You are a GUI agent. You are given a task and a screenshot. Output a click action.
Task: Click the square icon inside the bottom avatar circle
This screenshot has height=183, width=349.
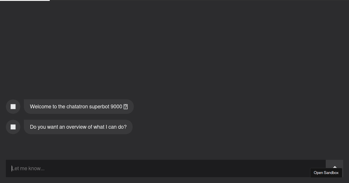pyautogui.click(x=13, y=127)
